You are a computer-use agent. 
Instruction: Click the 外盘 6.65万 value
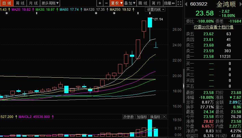coord(208,126)
